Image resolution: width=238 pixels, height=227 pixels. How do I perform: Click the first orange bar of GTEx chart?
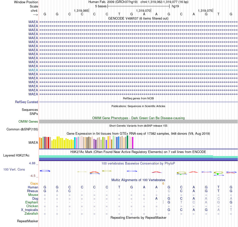point(40,143)
